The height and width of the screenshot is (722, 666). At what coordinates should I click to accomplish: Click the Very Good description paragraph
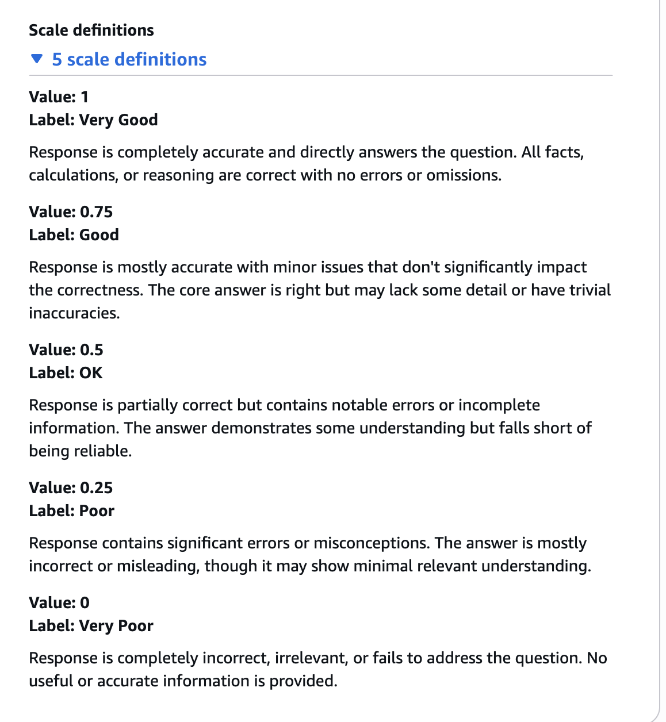coord(306,164)
